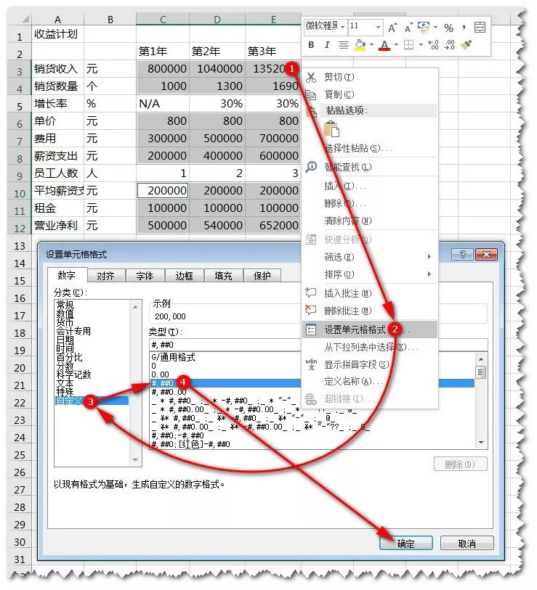Open the font name dropdown 微软雅黑
This screenshot has width=537, height=590.
pos(342,27)
